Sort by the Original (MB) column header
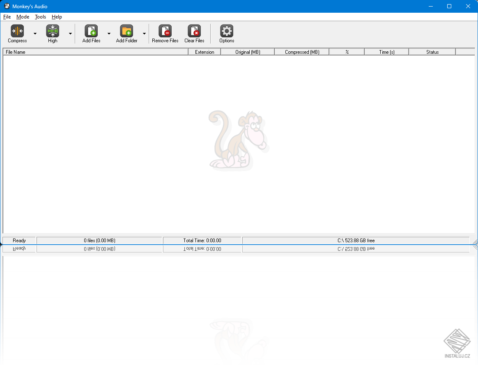This screenshot has height=367, width=478. [x=248, y=52]
